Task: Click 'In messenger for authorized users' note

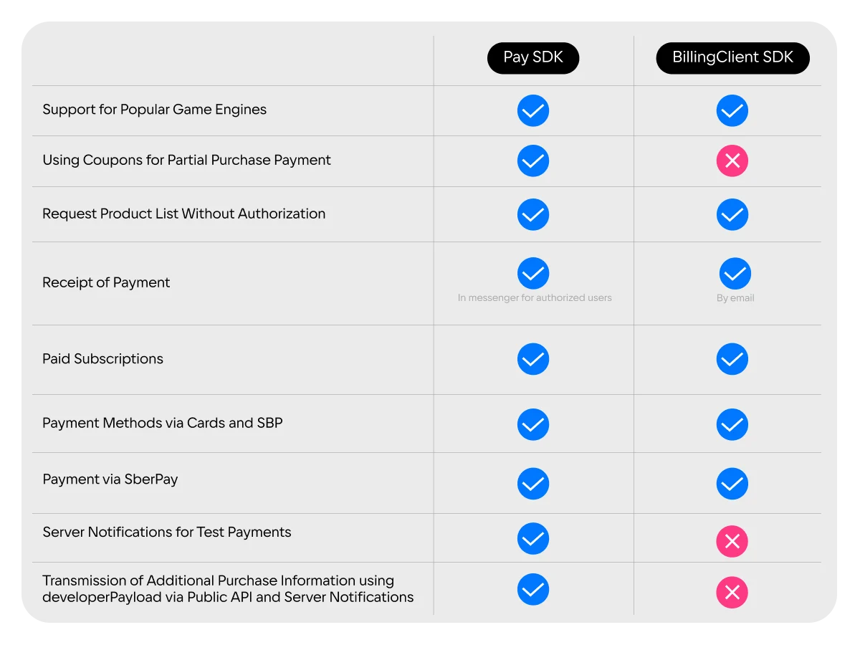Action: coord(535,297)
